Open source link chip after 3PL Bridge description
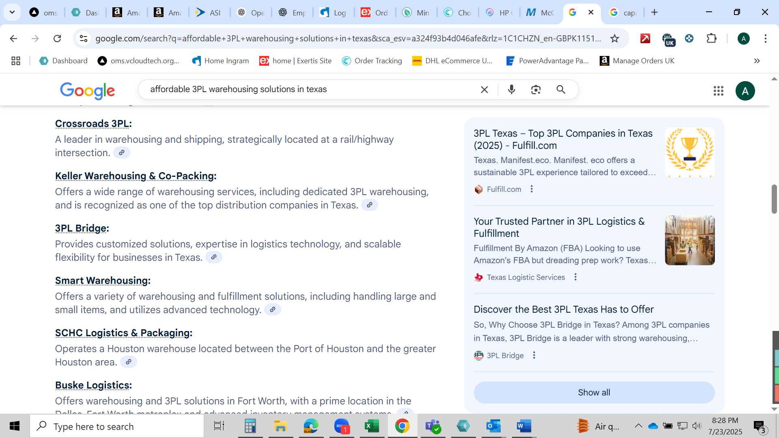Viewport: 779px width, 438px height. click(213, 257)
